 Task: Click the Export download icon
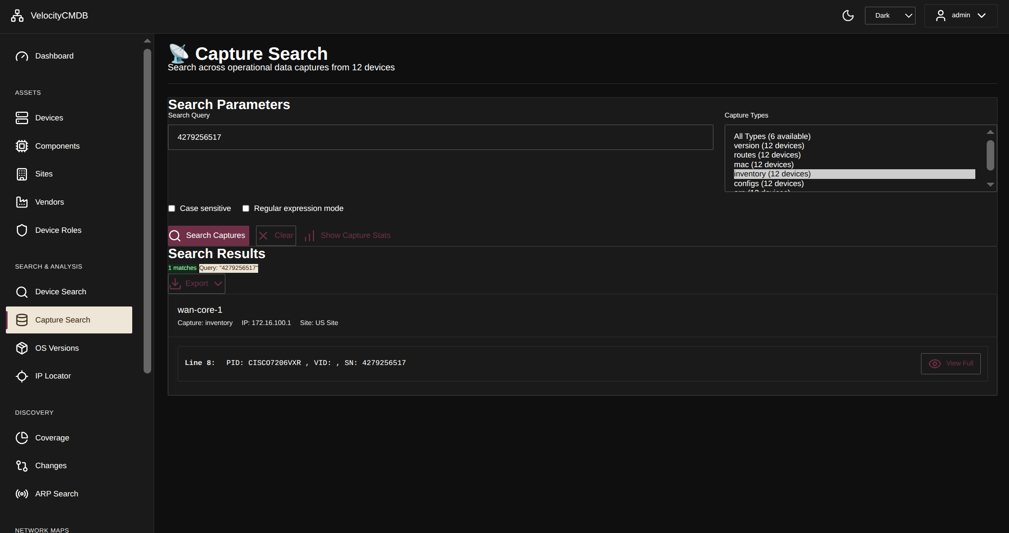coord(175,284)
